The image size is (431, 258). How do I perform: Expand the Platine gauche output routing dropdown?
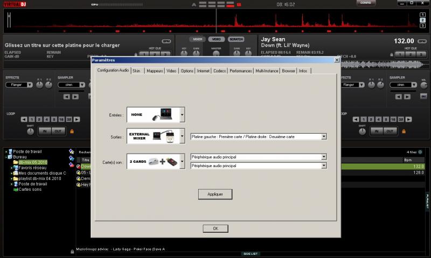click(324, 137)
